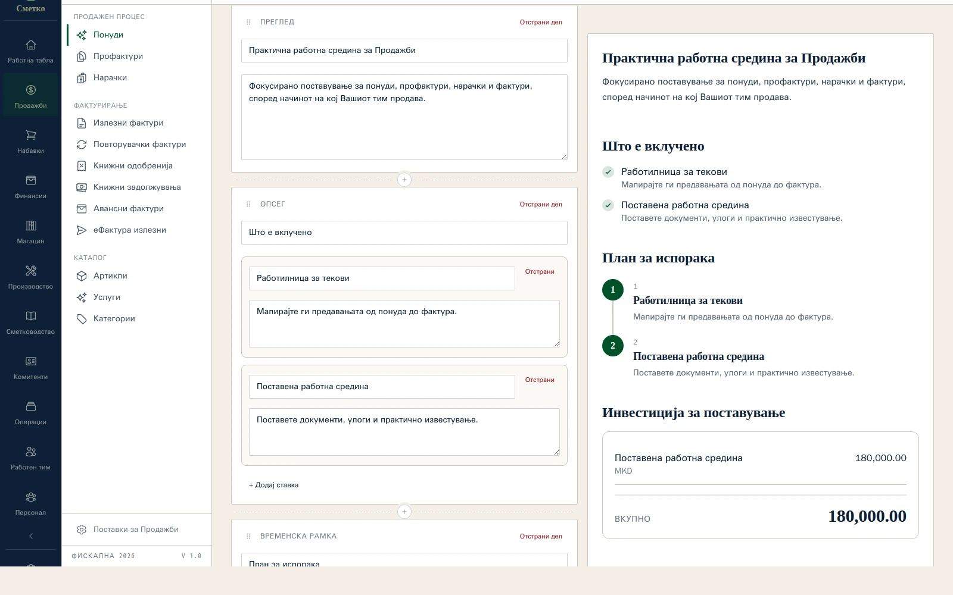The height and width of the screenshot is (595, 953).
Task: Open Набавки cart icon
Action: [x=30, y=136]
